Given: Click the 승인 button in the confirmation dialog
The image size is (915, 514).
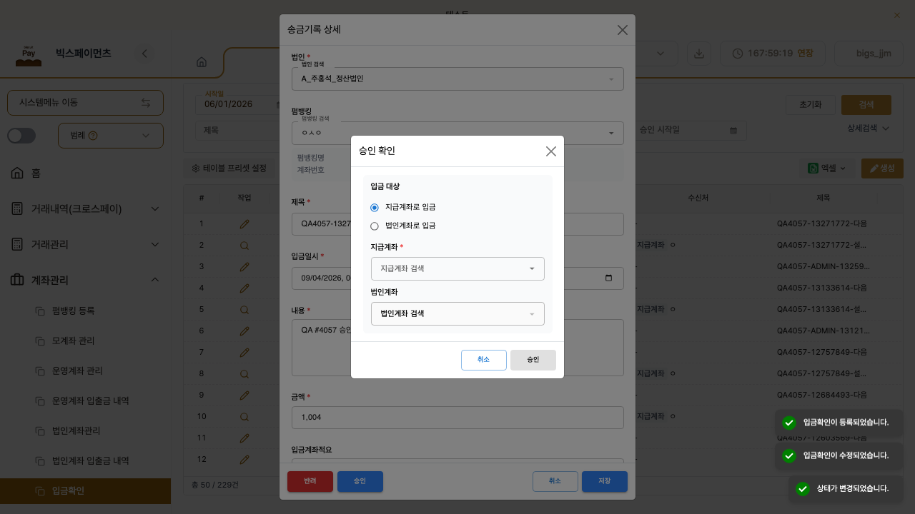Looking at the screenshot, I should 533,360.
